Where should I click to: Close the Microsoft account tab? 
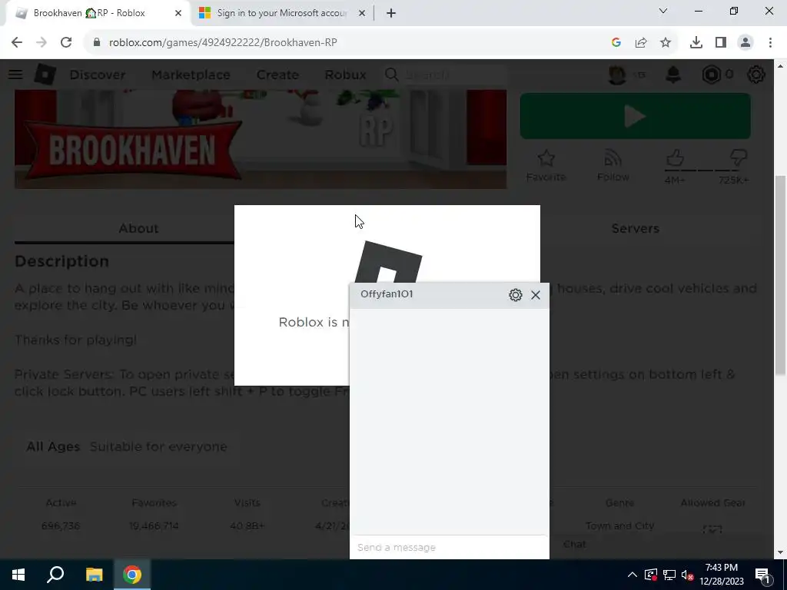click(362, 13)
